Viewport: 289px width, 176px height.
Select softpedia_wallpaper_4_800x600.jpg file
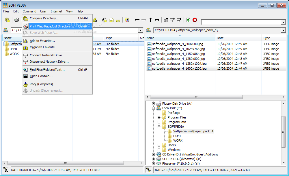tap(178, 44)
